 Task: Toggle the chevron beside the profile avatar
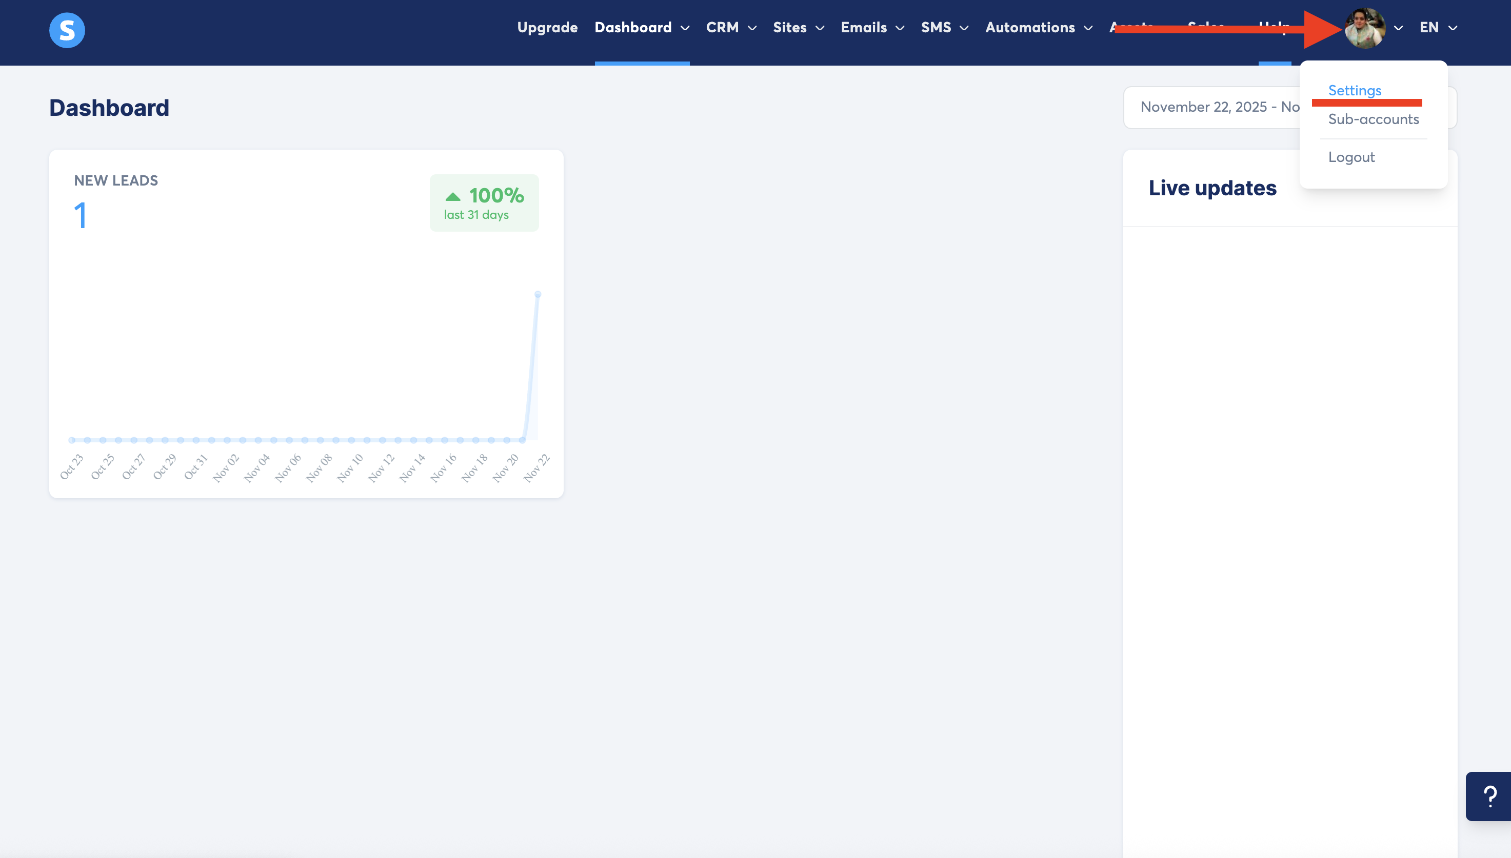[1398, 28]
